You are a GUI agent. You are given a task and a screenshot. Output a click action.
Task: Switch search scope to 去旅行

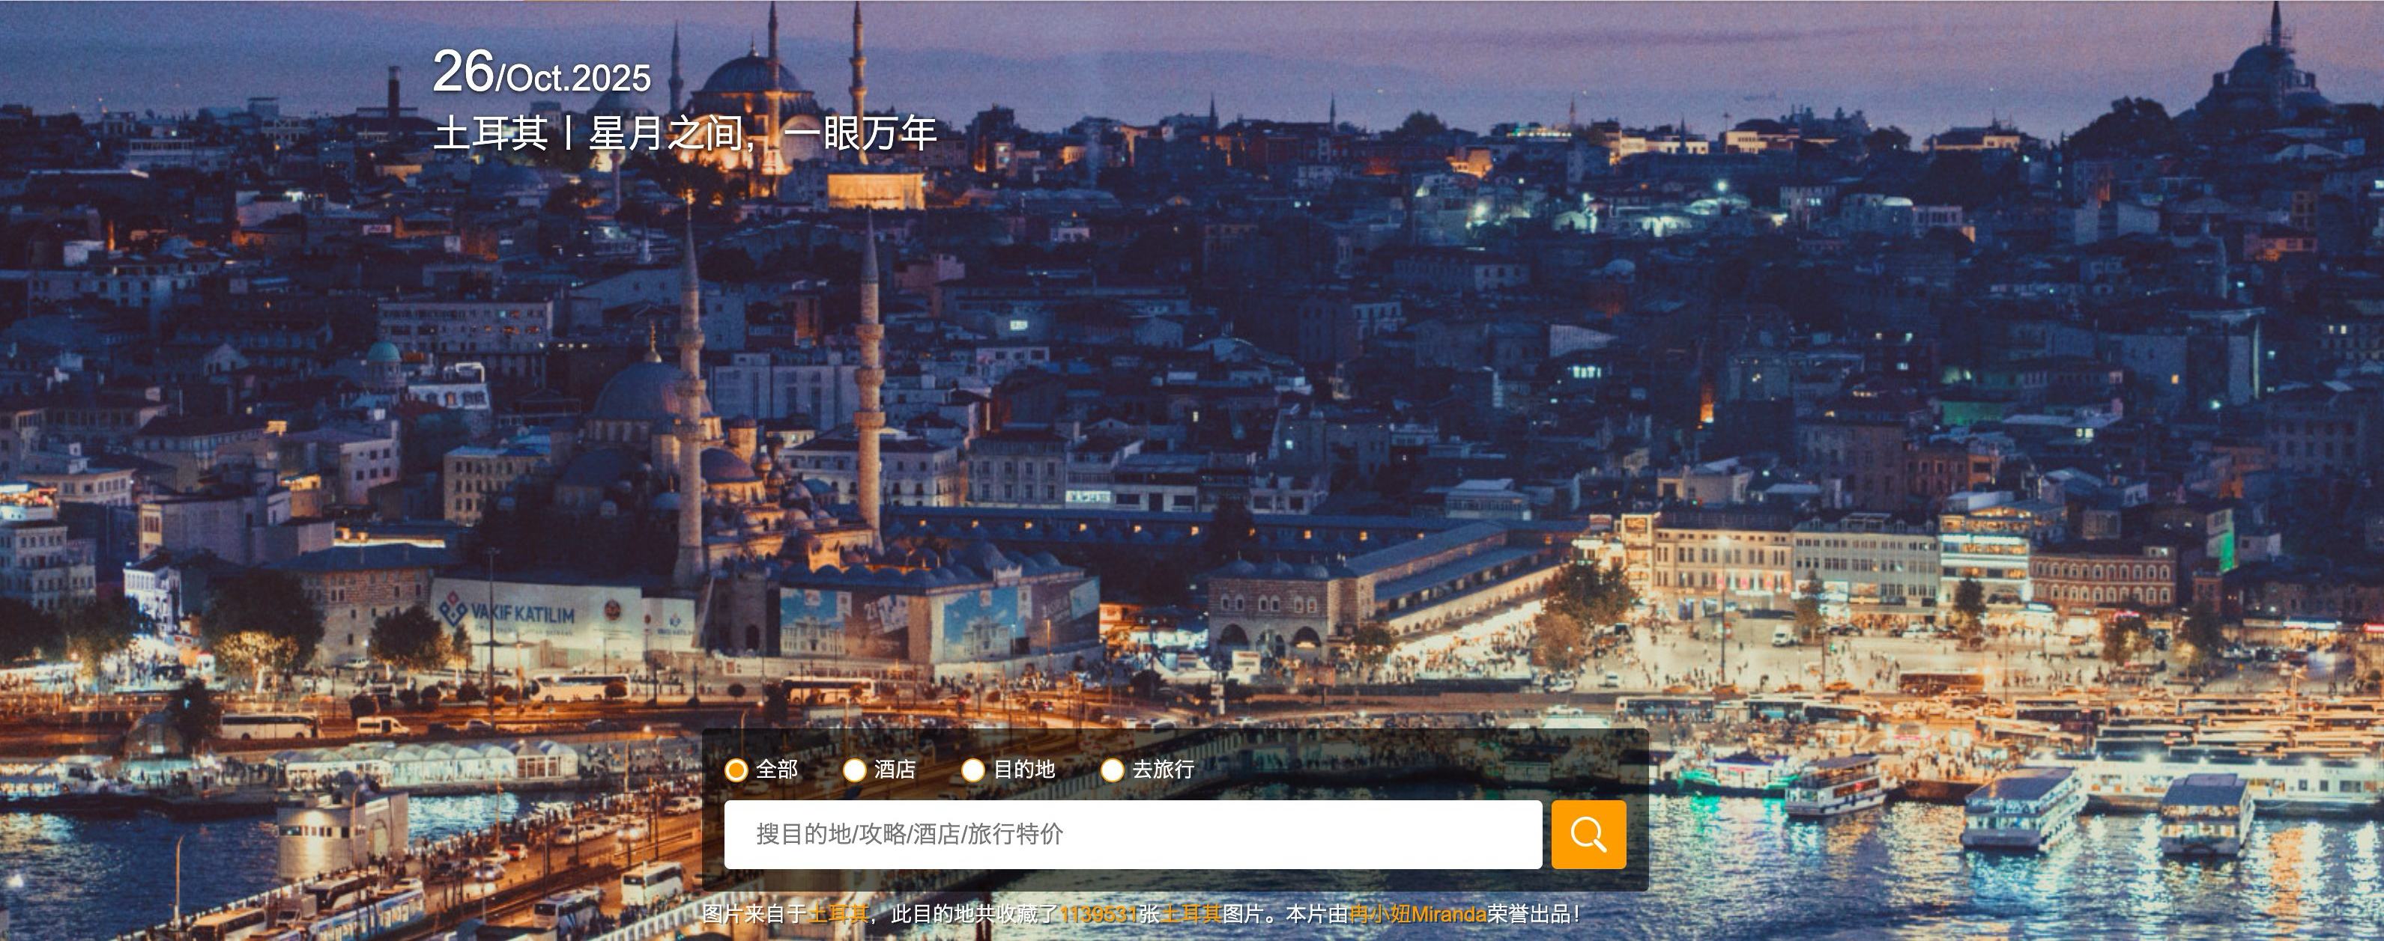(x=1112, y=770)
